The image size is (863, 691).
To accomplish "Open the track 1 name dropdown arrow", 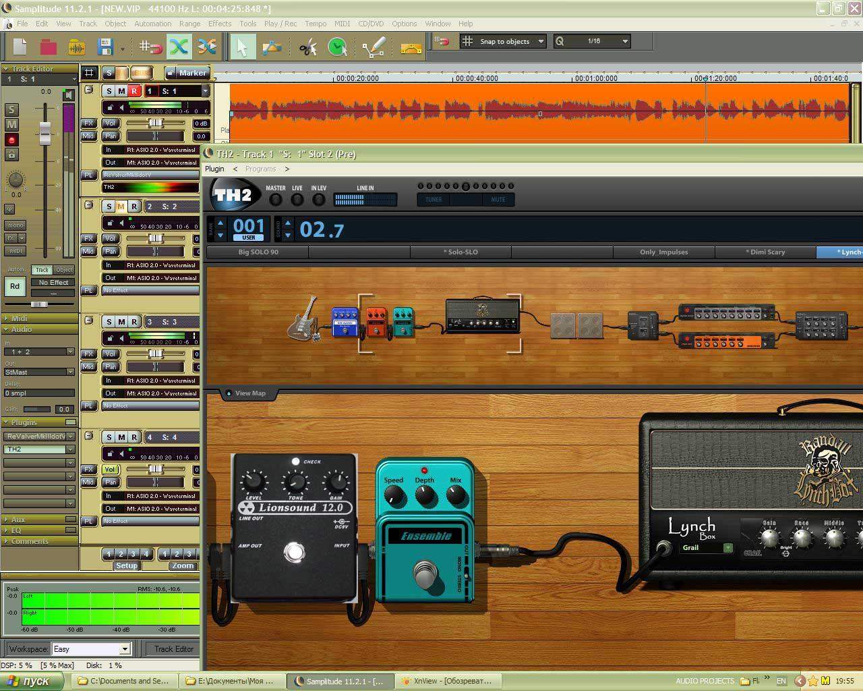I will (205, 91).
